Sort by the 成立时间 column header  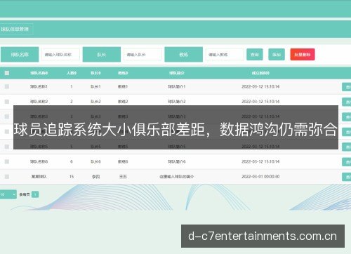260,73
